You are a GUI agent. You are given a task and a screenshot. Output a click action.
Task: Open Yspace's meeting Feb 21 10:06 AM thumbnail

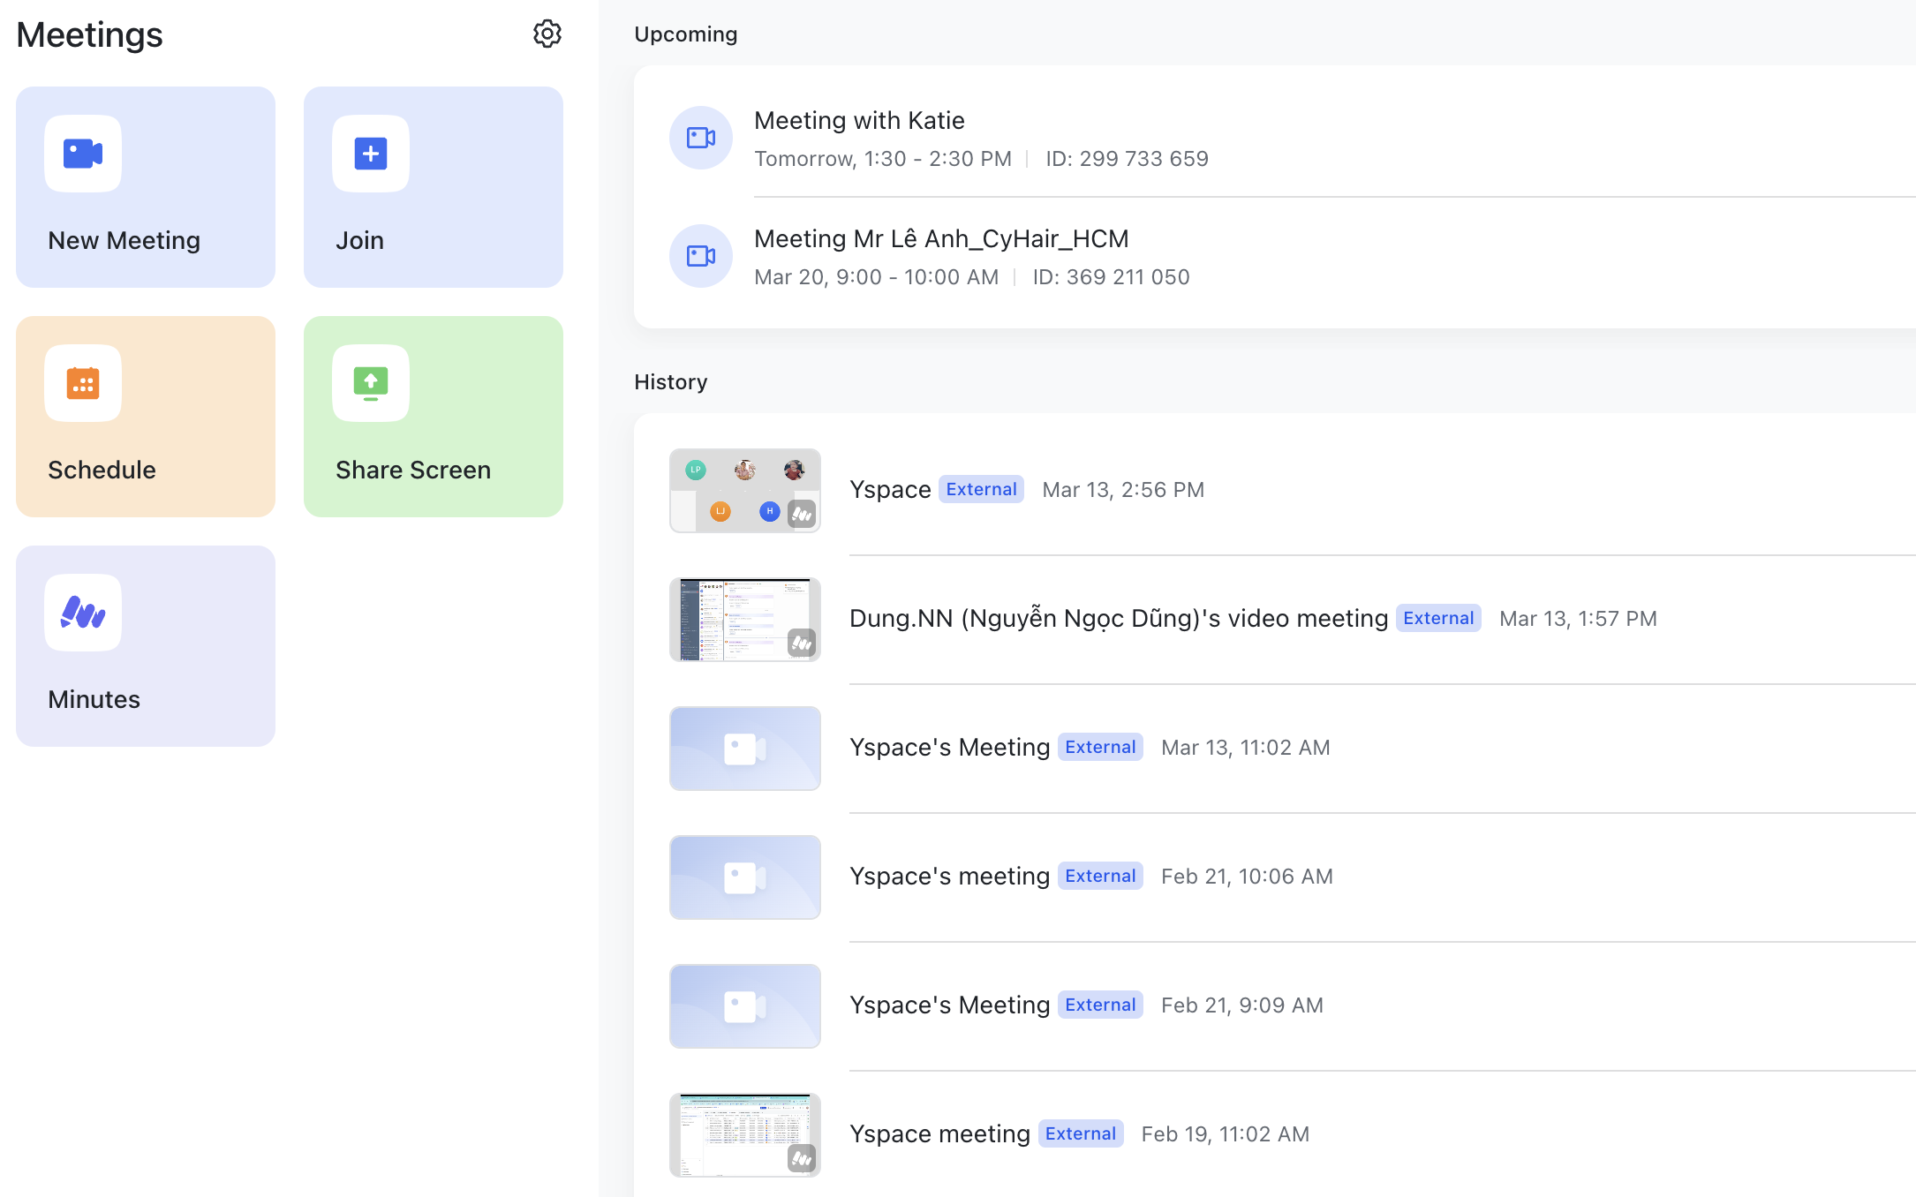[x=745, y=877]
